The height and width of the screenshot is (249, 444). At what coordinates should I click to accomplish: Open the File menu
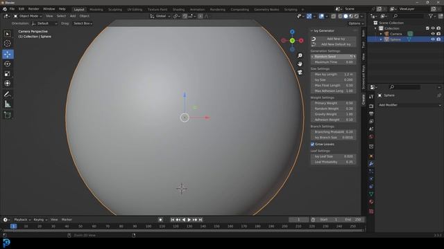[x=12, y=9]
